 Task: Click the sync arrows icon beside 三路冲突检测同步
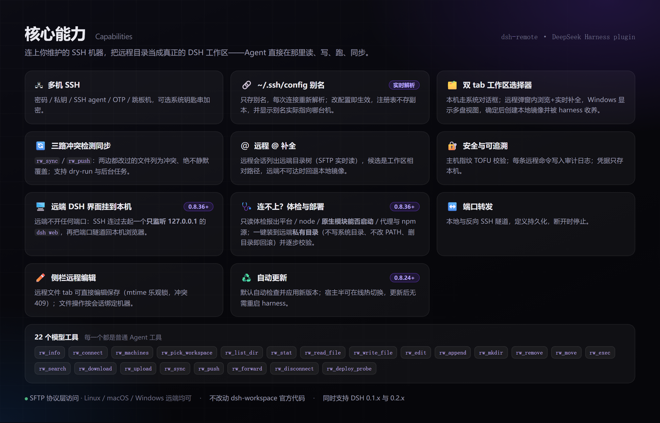pos(40,146)
